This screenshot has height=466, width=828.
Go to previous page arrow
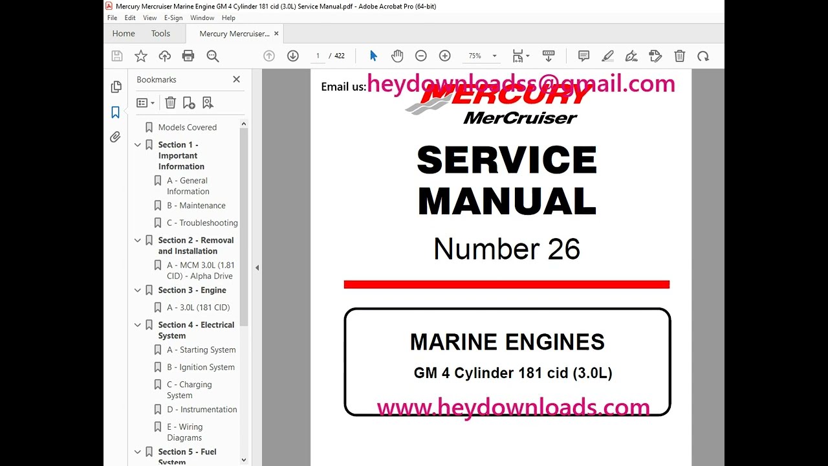point(269,56)
